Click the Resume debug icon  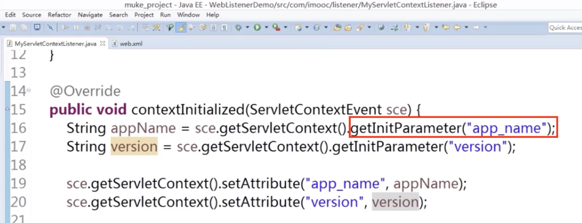[x=65, y=28]
